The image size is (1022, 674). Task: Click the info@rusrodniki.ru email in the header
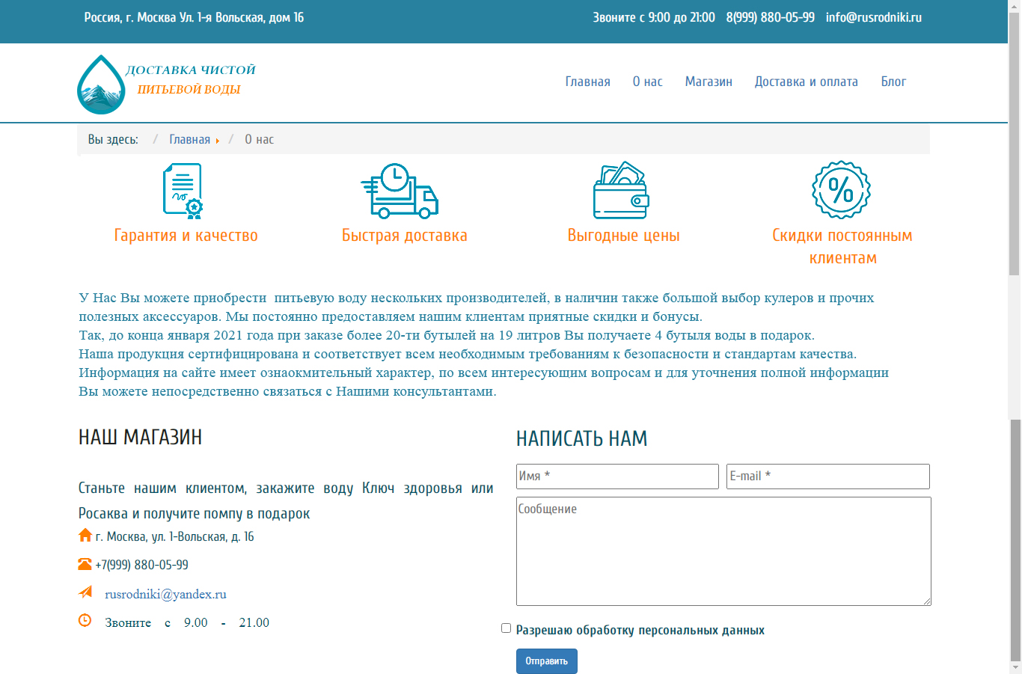pos(874,17)
